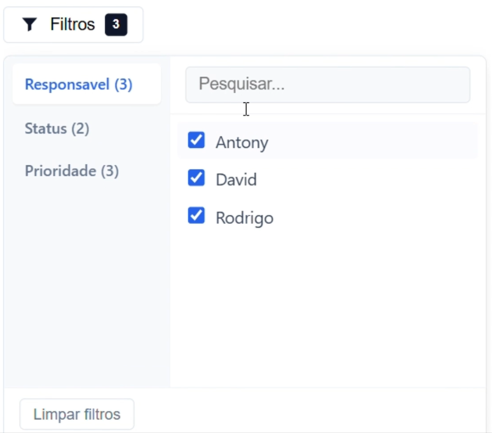This screenshot has width=492, height=433.
Task: Click the Rodrigo name label
Action: (x=244, y=218)
